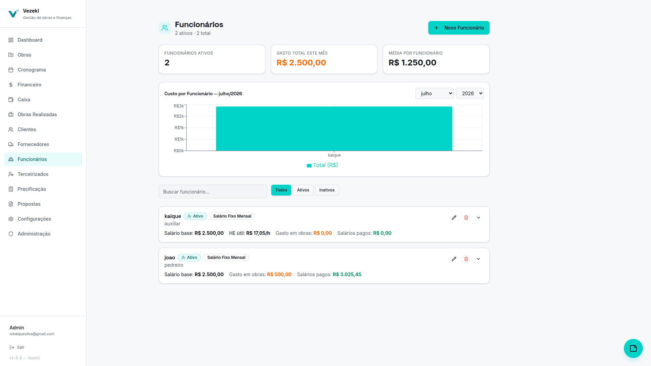Screen dimensions: 651x366
Task: Filter list by Ativos
Action: point(303,190)
